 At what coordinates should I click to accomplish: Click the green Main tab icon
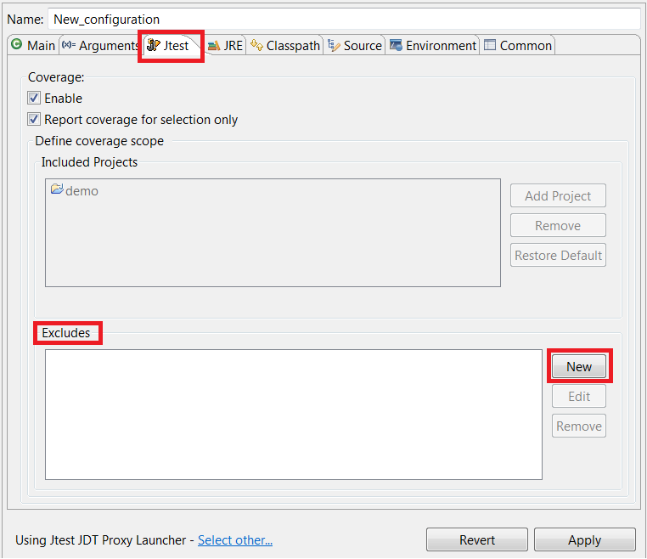(x=16, y=44)
